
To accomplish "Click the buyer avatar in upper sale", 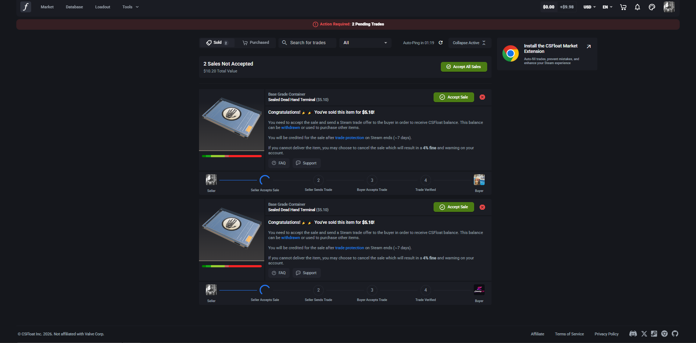I will pyautogui.click(x=479, y=180).
